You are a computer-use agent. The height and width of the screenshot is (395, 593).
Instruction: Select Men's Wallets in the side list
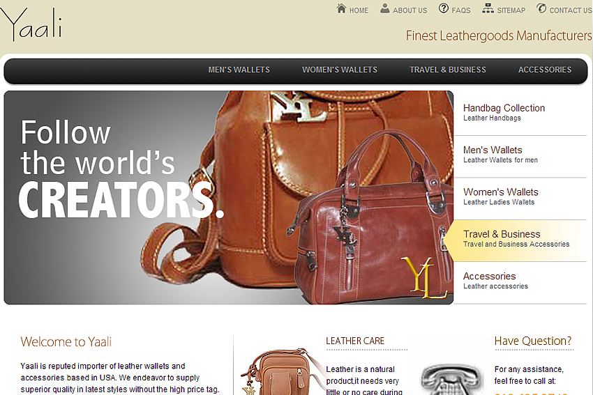tap(520, 155)
